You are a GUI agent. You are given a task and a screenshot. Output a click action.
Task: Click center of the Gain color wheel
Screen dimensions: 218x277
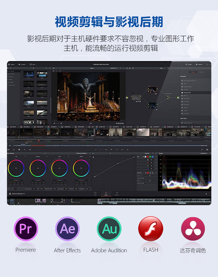[60, 168]
